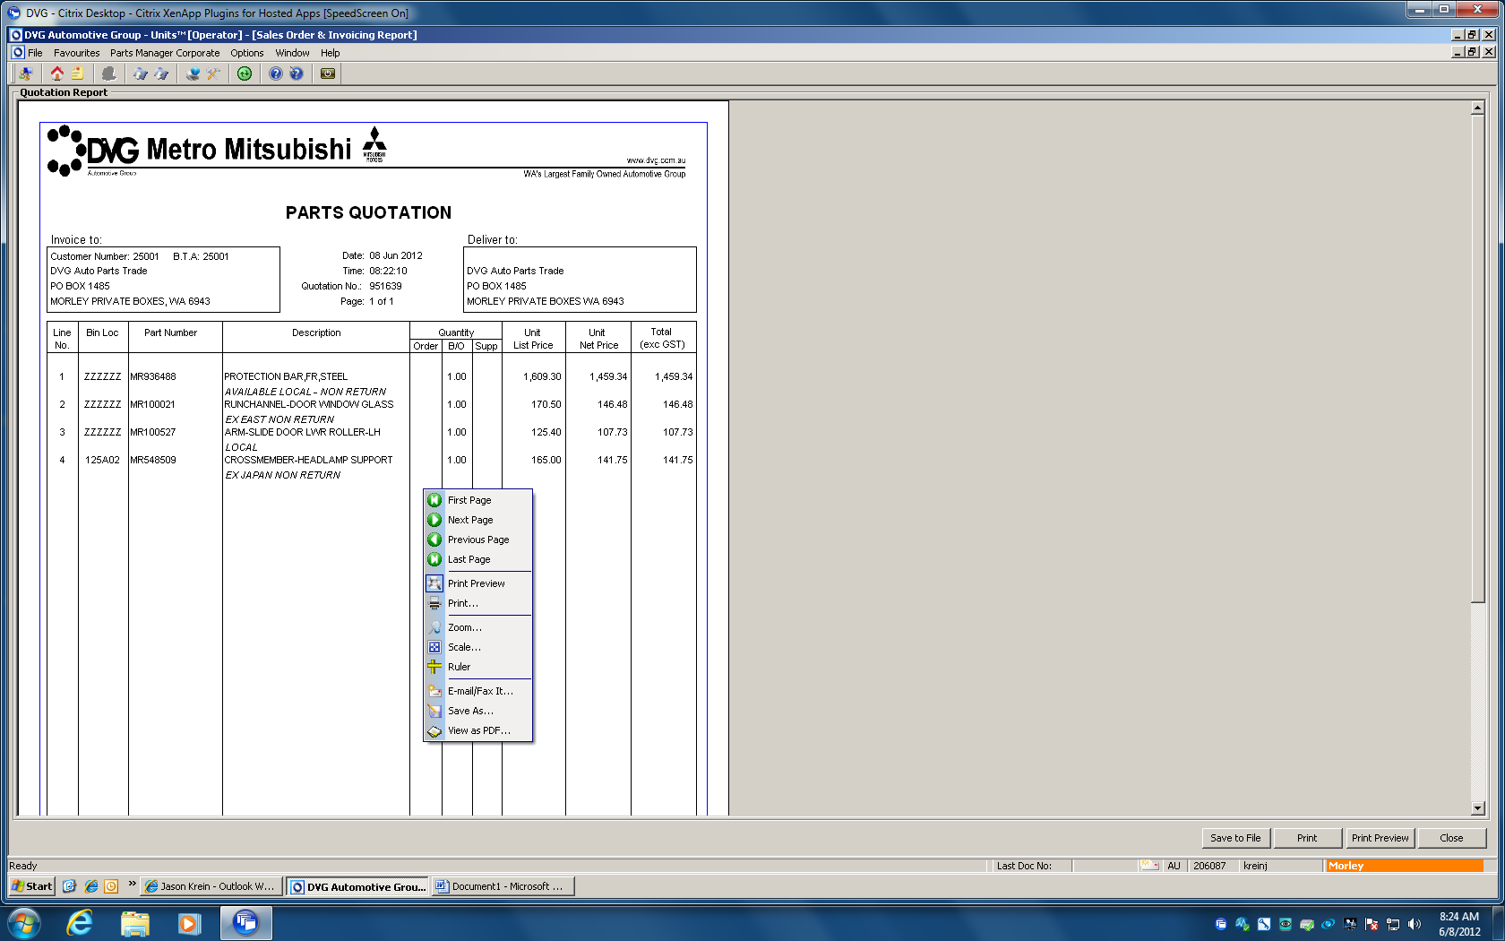Click the Start button in inner taskbar
This screenshot has width=1505, height=941.
pyautogui.click(x=32, y=886)
